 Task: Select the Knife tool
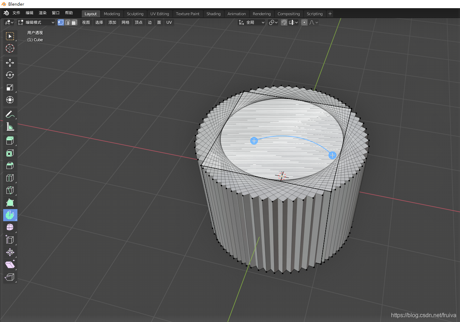coord(10,191)
